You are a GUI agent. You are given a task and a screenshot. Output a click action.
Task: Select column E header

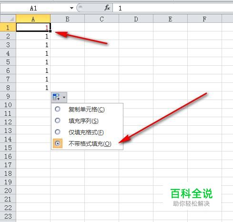click(170, 19)
